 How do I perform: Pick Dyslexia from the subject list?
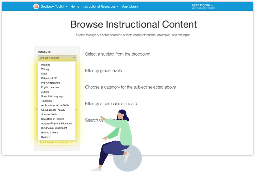[x=46, y=137]
